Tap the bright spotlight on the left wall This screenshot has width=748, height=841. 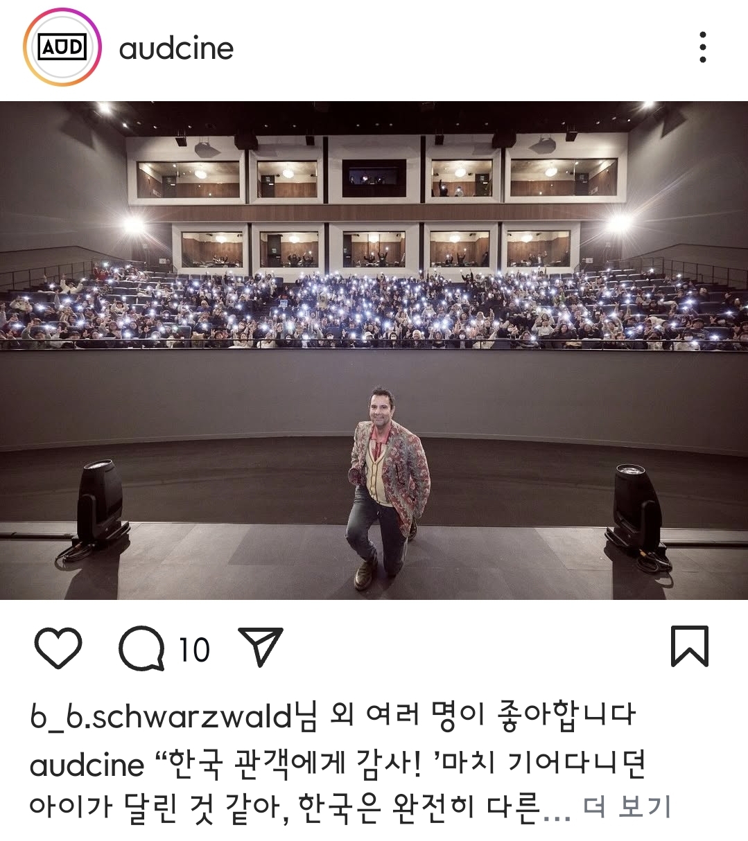(x=134, y=224)
